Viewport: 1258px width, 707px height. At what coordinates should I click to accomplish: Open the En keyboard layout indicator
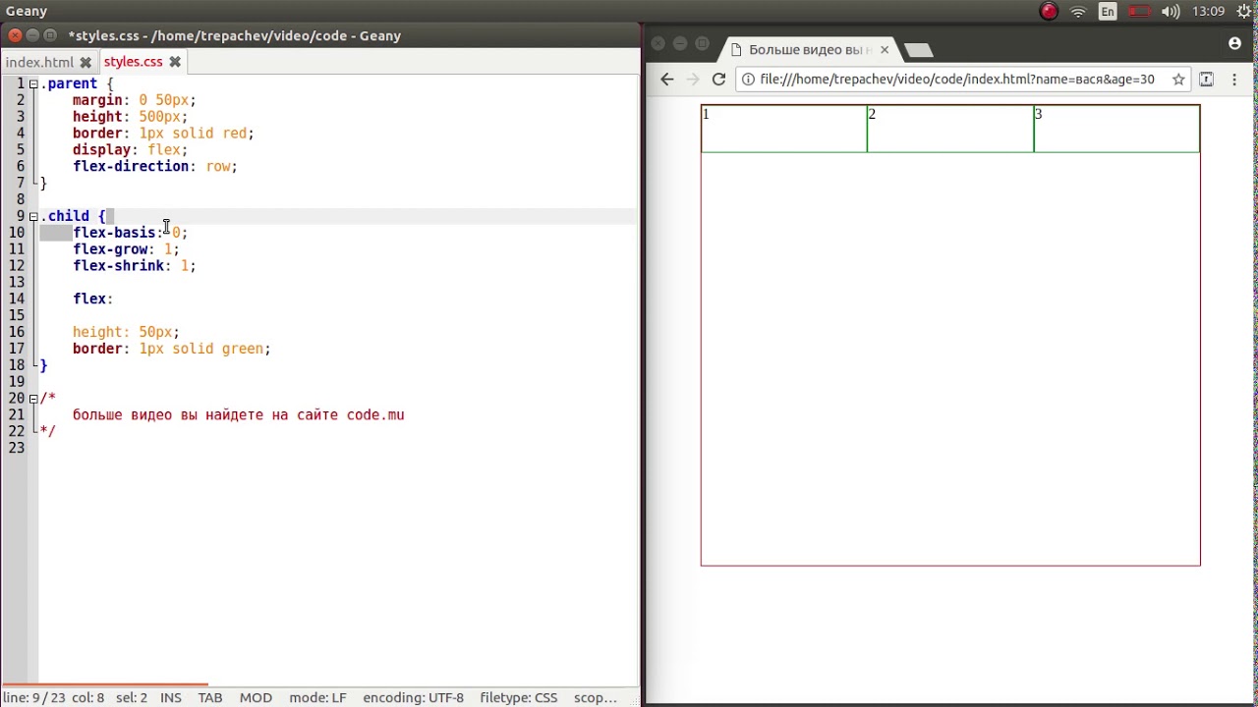1108,12
